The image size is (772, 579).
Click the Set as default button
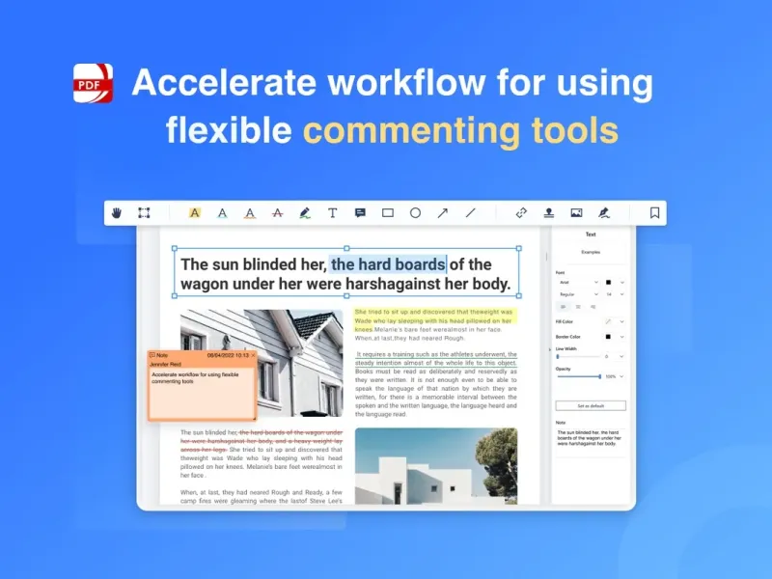[591, 405]
